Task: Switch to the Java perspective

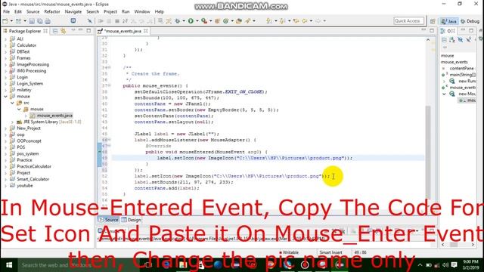Action: (x=449, y=21)
